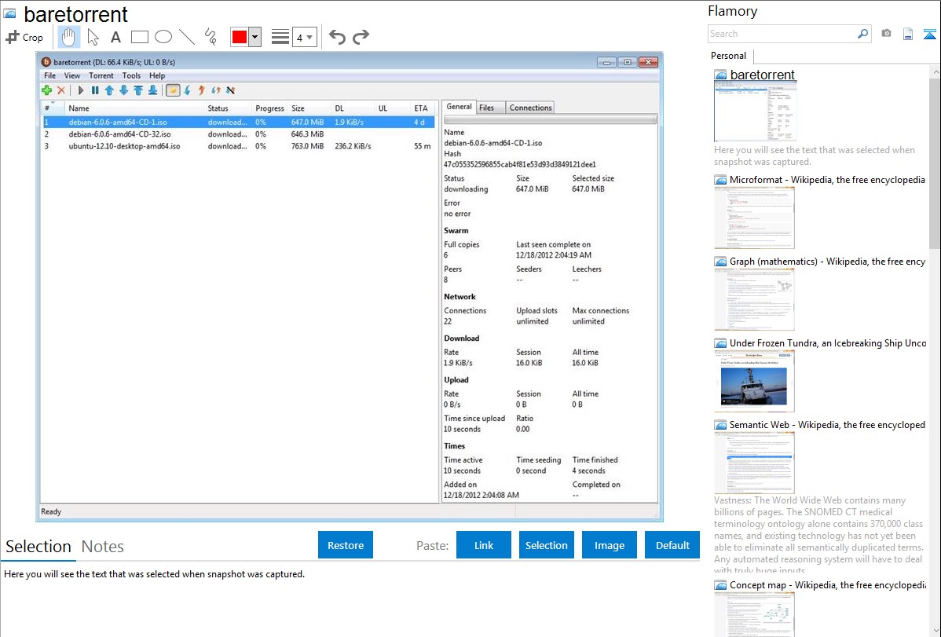Click the crossed-out toolbar icon in baretorrent
This screenshot has width=941, height=637.
(x=230, y=90)
